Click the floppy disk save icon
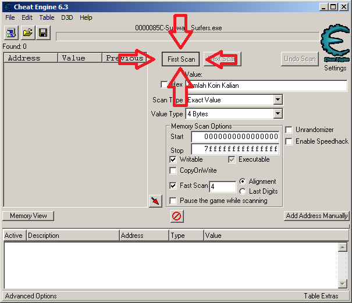 (x=43, y=33)
